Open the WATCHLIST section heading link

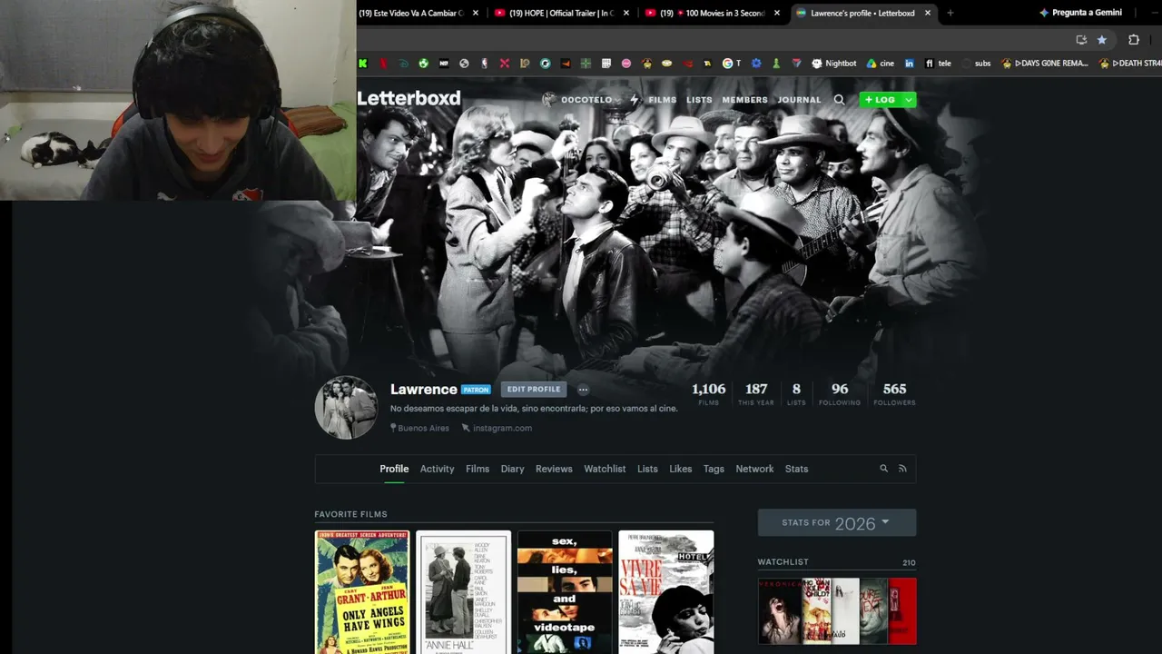tap(783, 562)
